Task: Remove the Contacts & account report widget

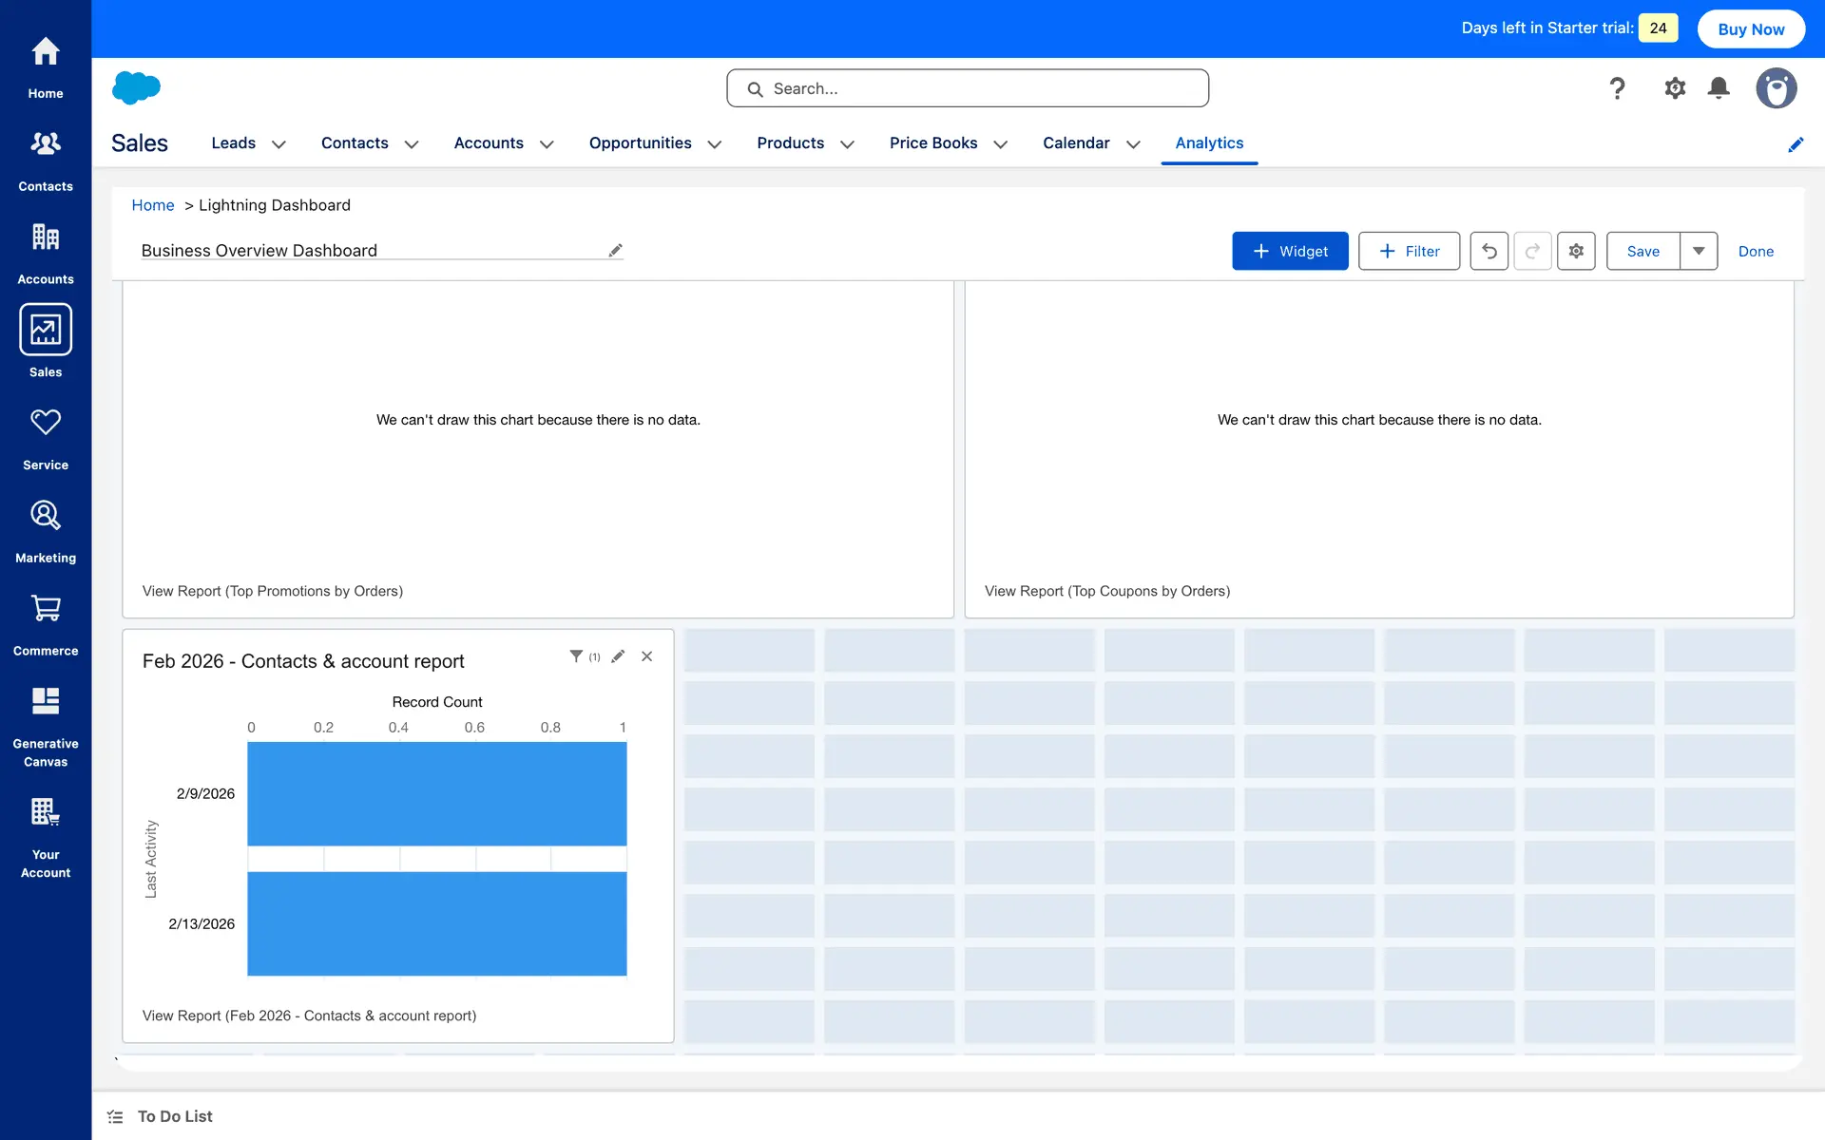Action: pyautogui.click(x=647, y=656)
